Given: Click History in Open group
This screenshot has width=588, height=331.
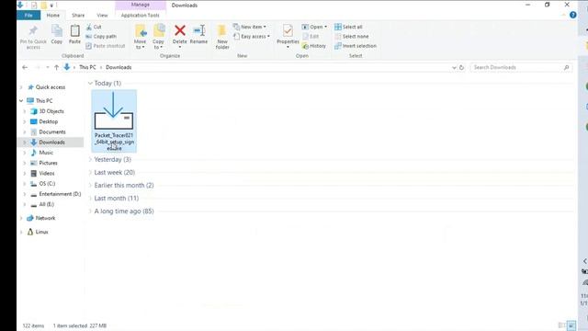Looking at the screenshot, I should [x=314, y=46].
